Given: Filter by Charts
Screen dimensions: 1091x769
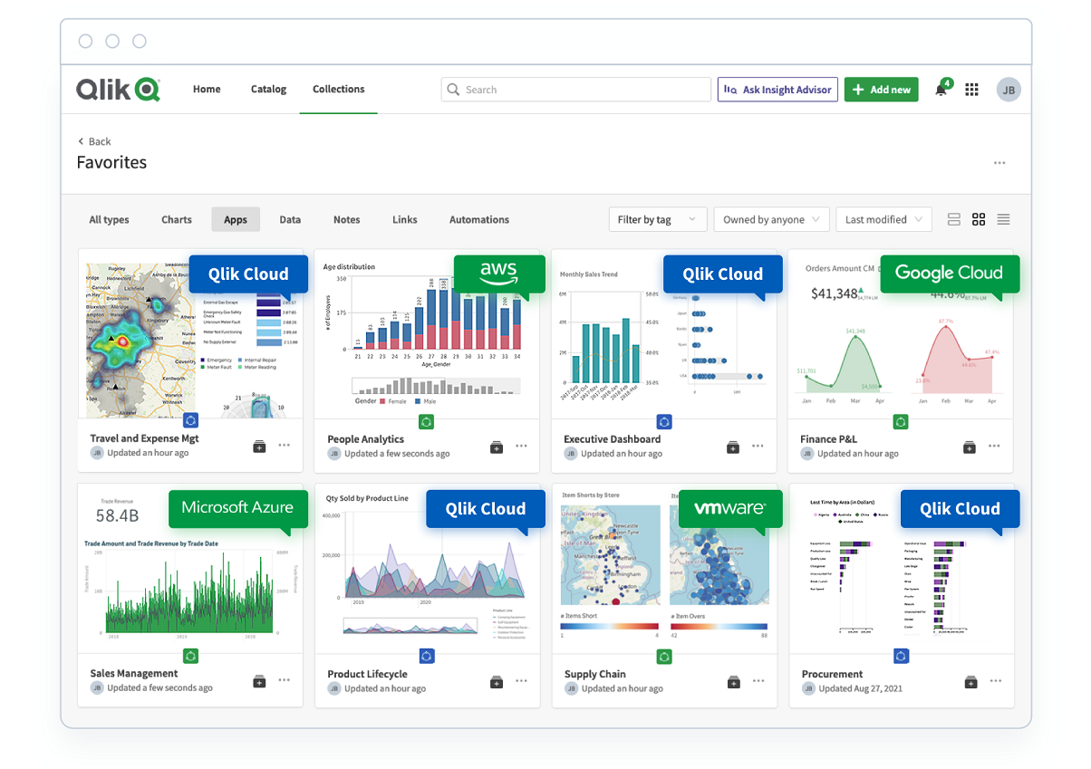Looking at the screenshot, I should (x=177, y=219).
